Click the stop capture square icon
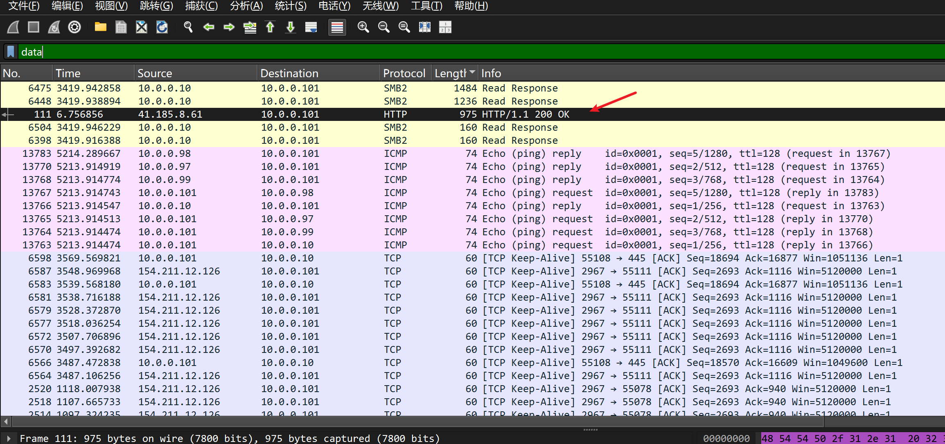This screenshot has width=945, height=444. tap(34, 27)
